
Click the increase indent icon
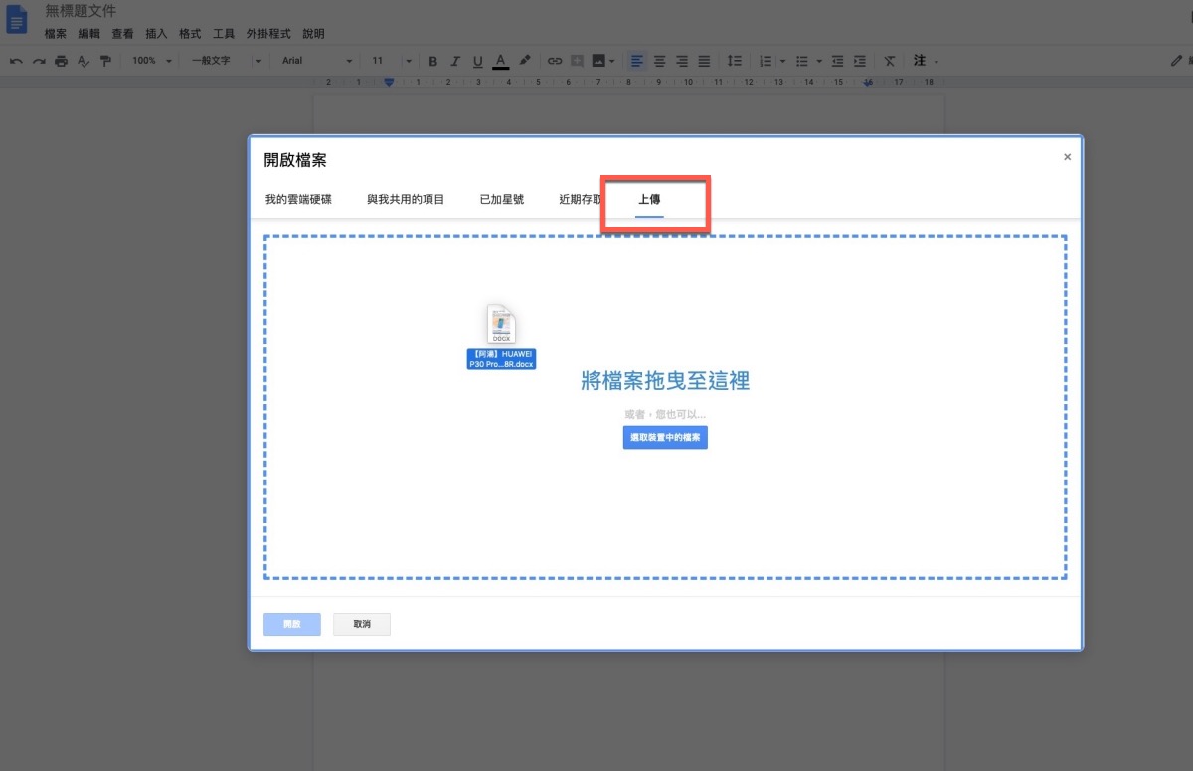click(860, 61)
